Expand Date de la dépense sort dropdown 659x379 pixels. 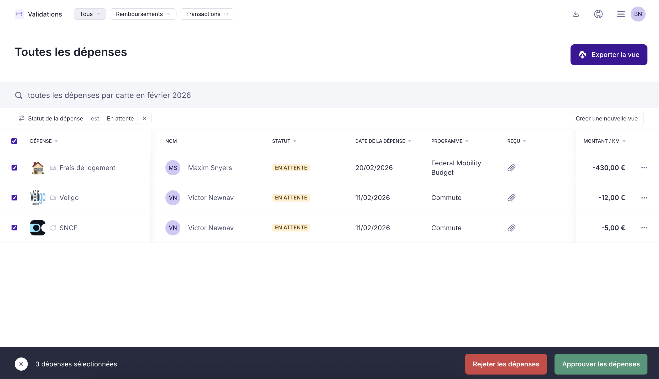point(409,141)
